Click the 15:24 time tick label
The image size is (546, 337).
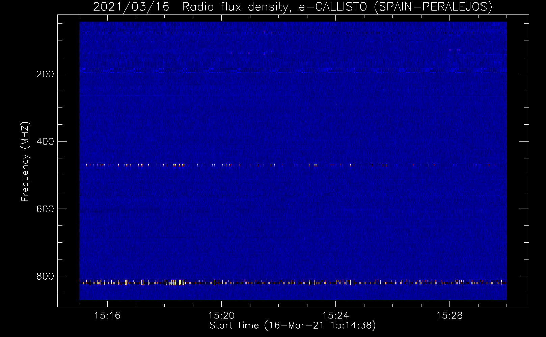[335, 316]
